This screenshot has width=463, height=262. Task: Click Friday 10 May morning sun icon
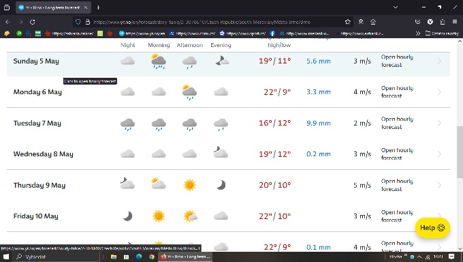click(x=159, y=216)
